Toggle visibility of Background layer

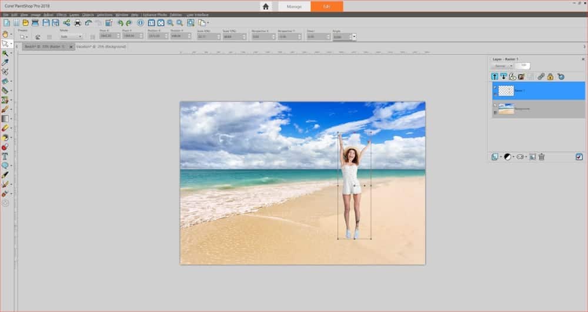pyautogui.click(x=495, y=106)
